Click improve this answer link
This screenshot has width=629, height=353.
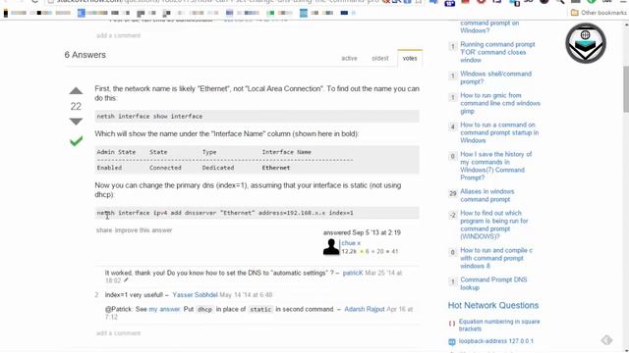click(143, 230)
